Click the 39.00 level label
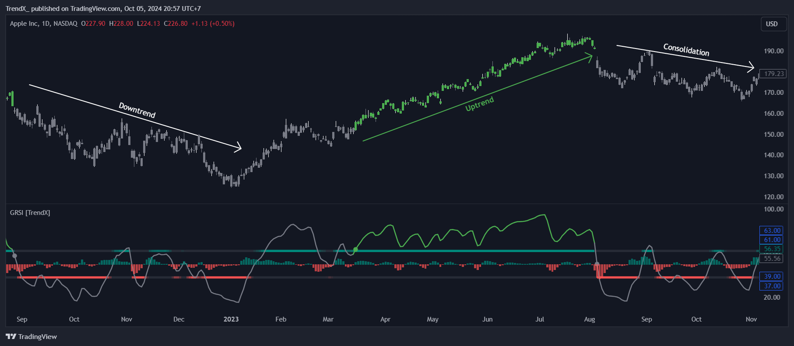794x346 pixels. (x=772, y=276)
